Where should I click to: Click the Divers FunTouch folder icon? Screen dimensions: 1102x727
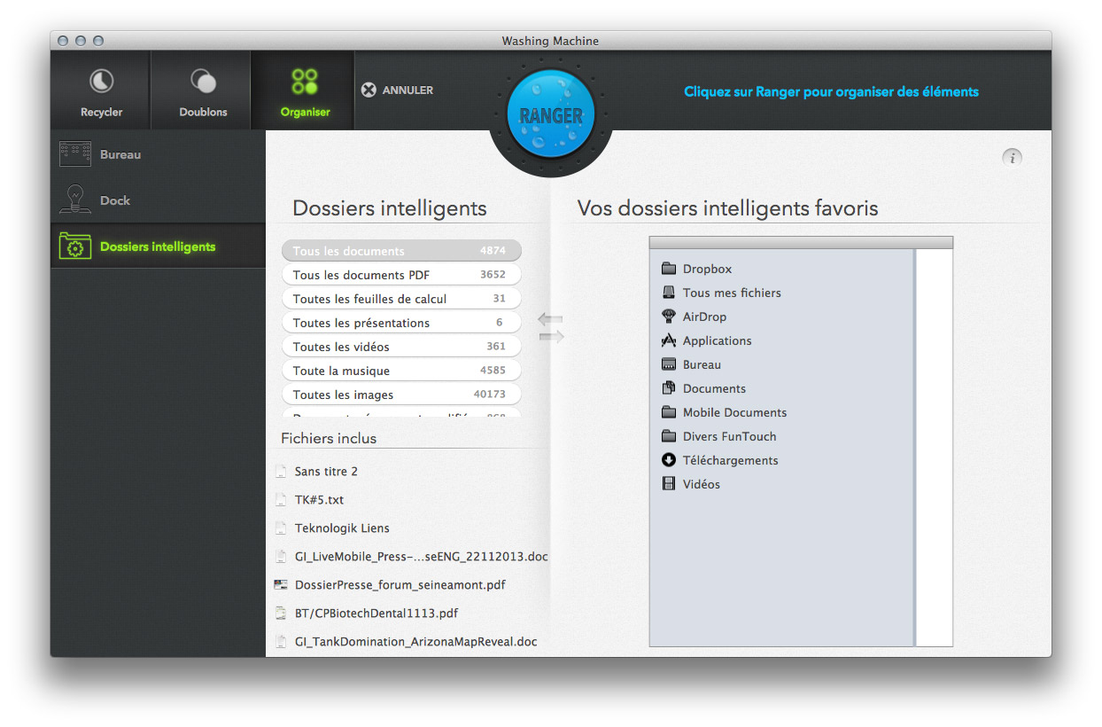point(669,436)
